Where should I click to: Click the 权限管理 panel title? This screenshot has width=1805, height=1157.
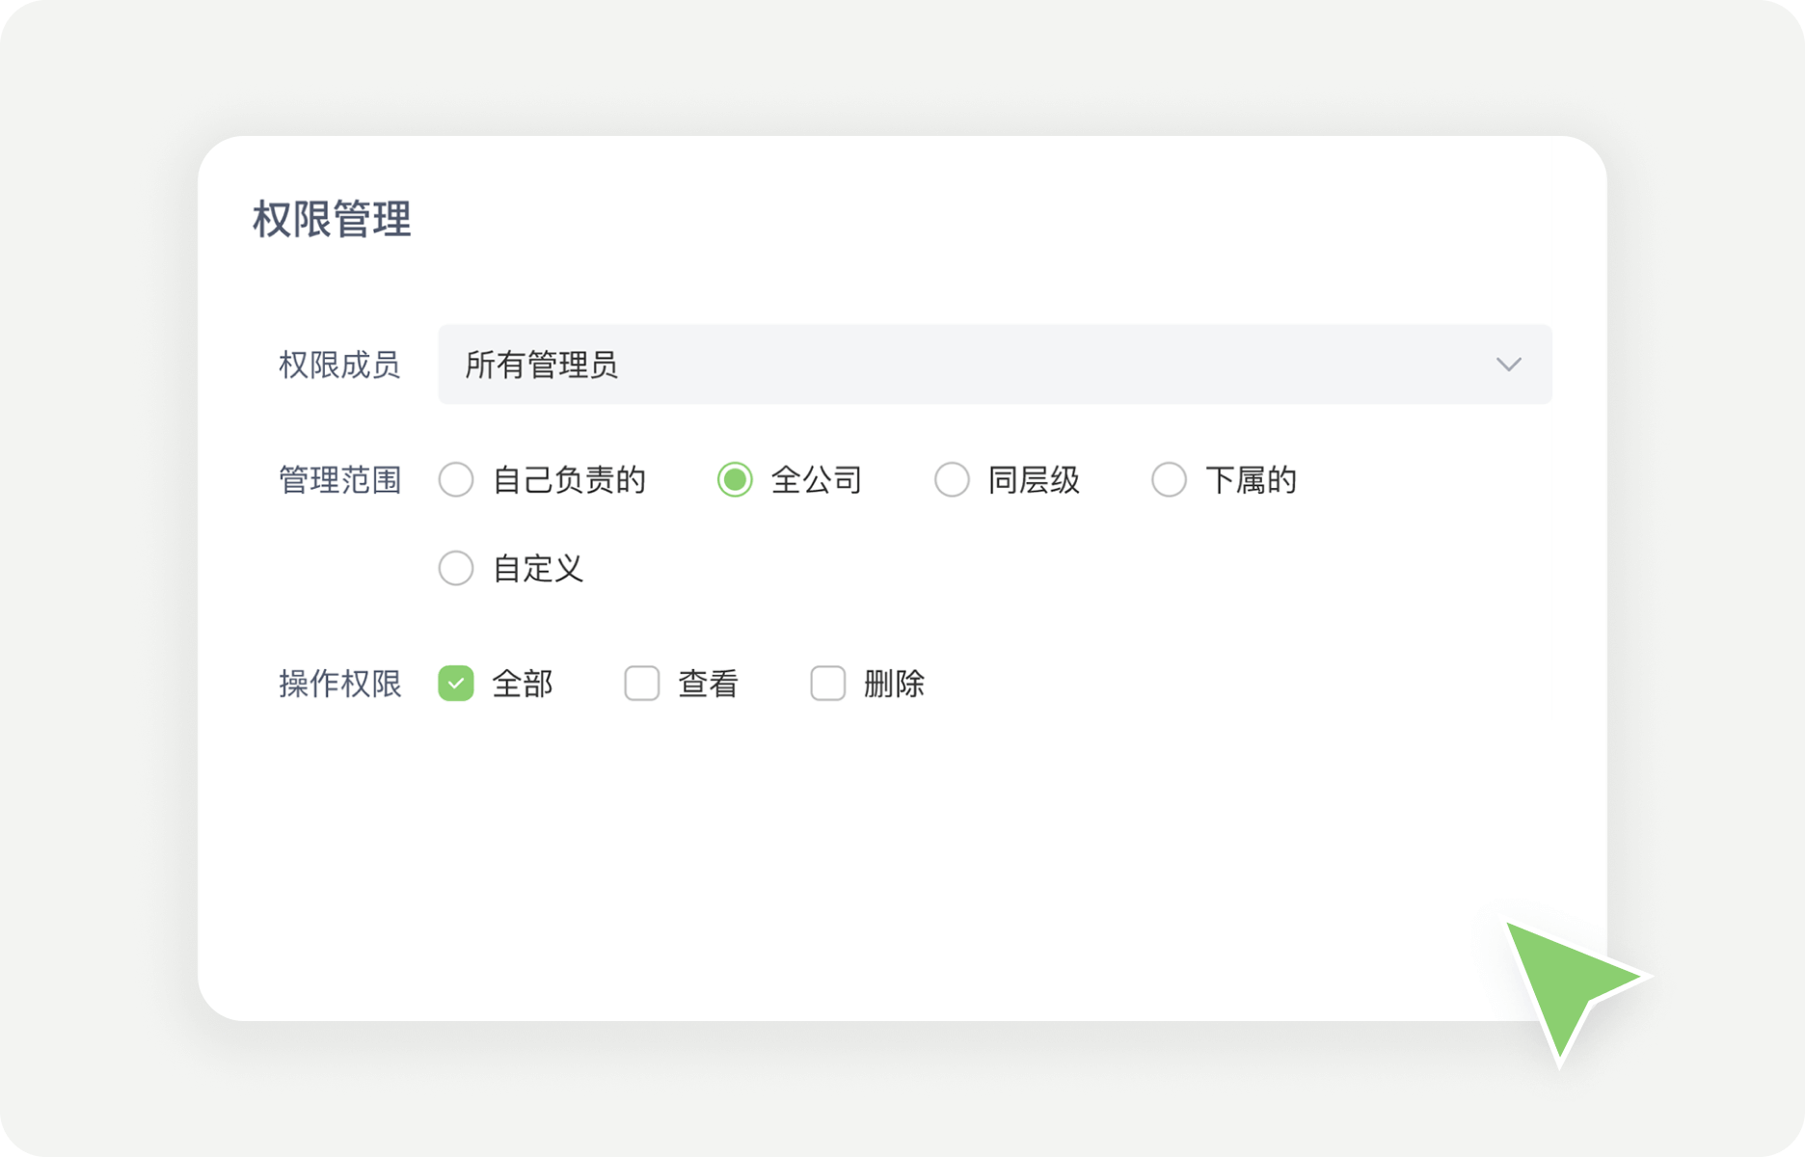pyautogui.click(x=330, y=220)
